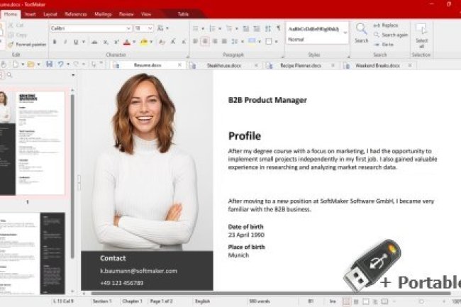Apply strikethrough formatting
The image size is (461, 307).
point(94,42)
